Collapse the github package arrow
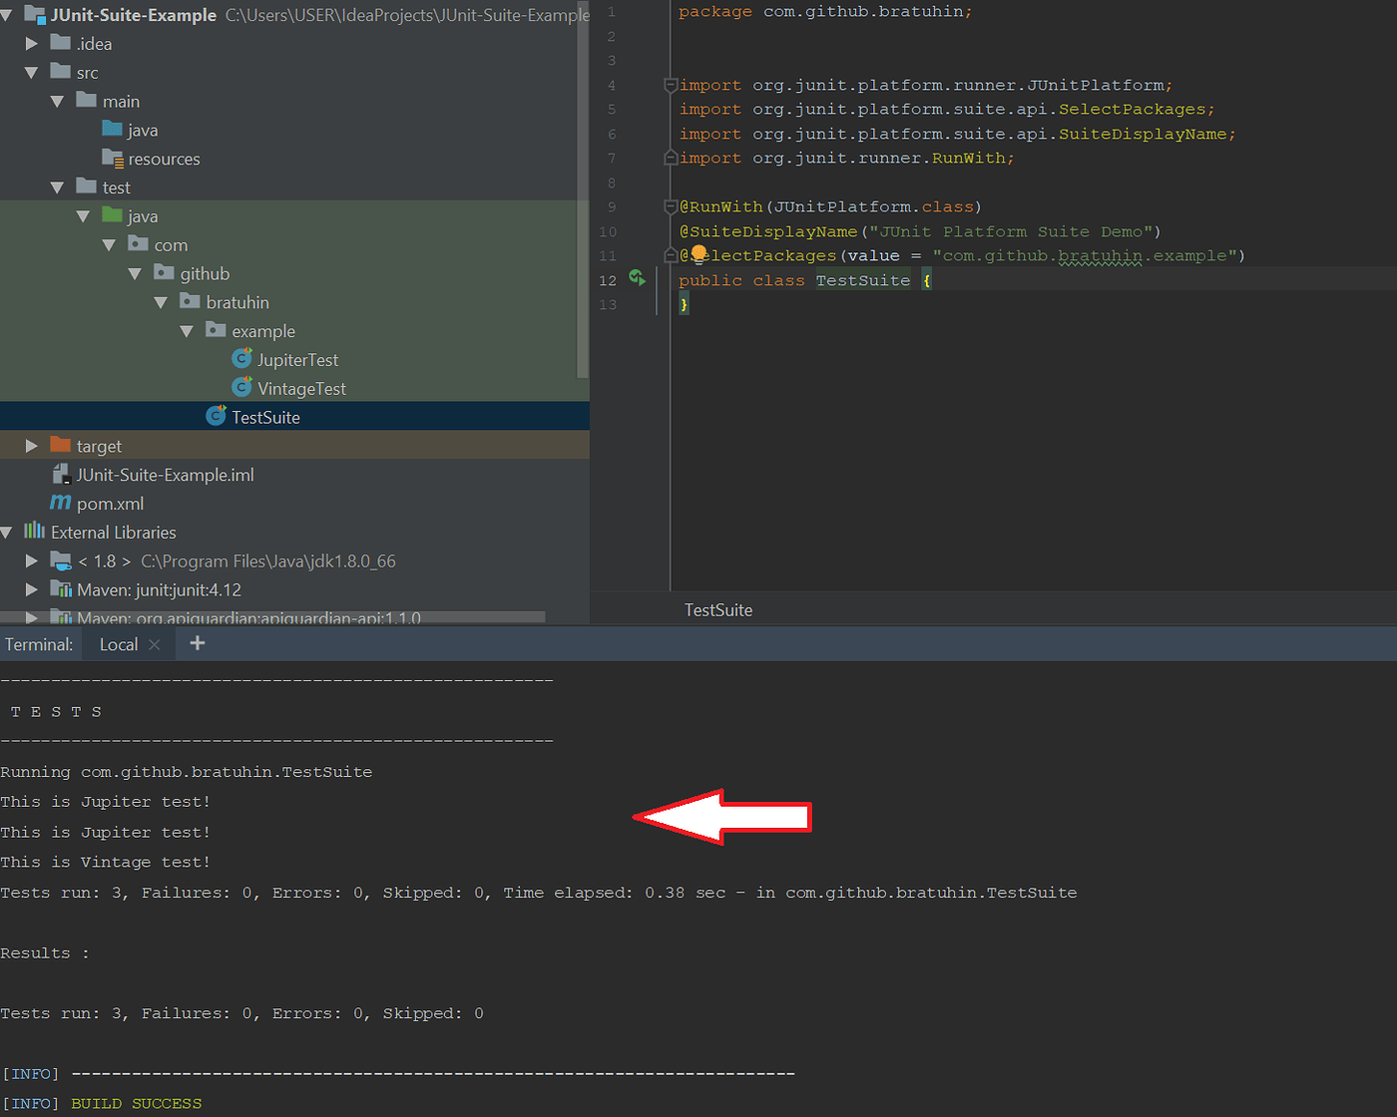Screen dimensions: 1397x1117 point(136,273)
